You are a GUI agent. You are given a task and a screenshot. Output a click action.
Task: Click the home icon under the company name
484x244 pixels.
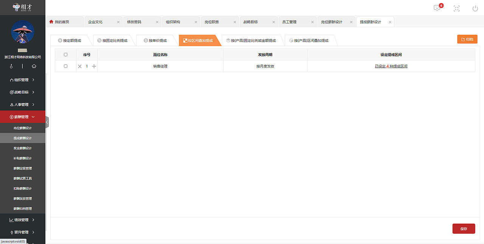34,66
